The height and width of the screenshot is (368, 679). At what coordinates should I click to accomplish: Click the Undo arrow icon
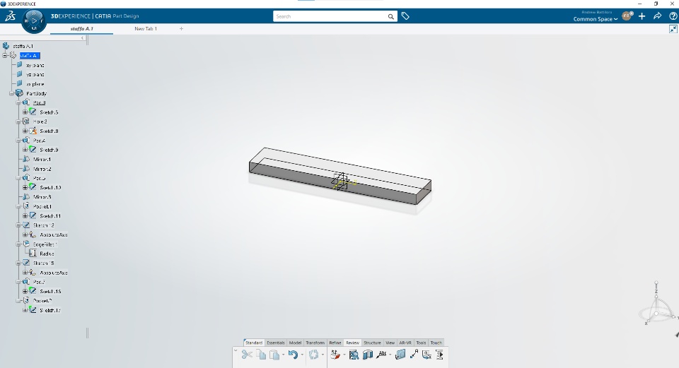point(293,355)
